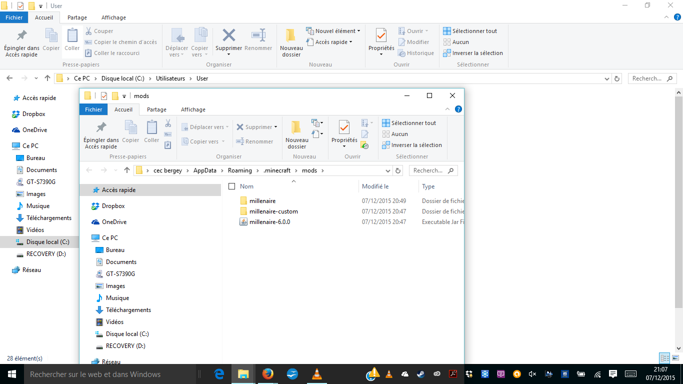Click history clock icon in mods Ouvrir group
Viewport: 683px width, 384px height.
coord(364,145)
